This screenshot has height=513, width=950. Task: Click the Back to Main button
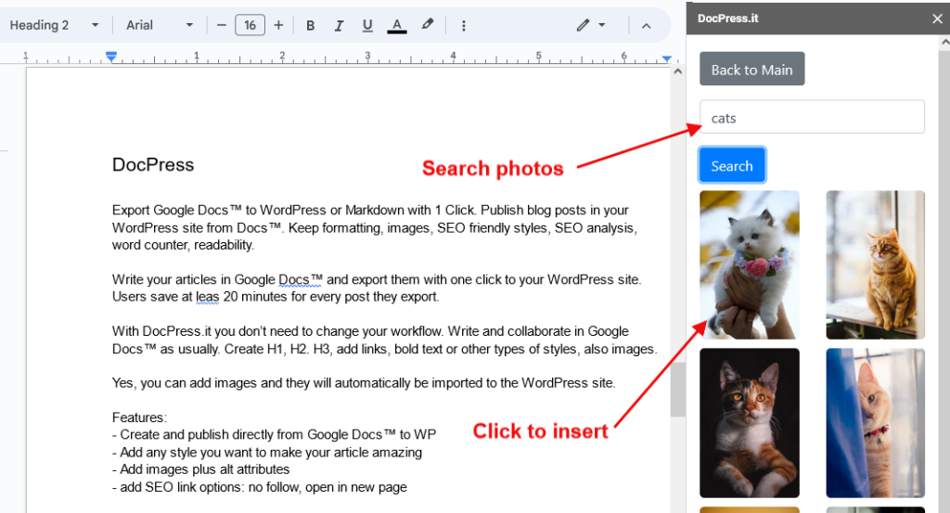pos(751,69)
